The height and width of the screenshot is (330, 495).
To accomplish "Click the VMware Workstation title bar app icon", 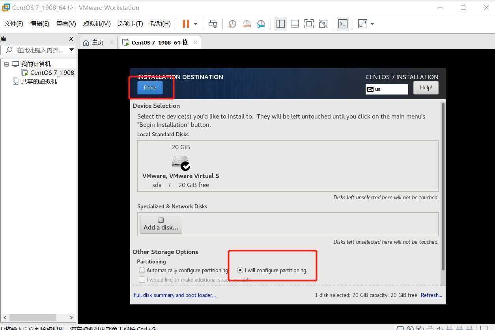I will click(6, 7).
